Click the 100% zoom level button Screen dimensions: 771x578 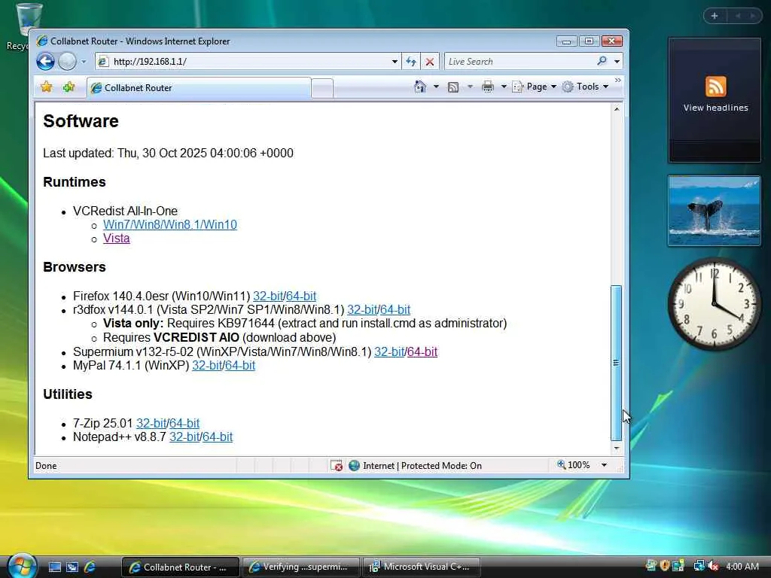pyautogui.click(x=573, y=465)
